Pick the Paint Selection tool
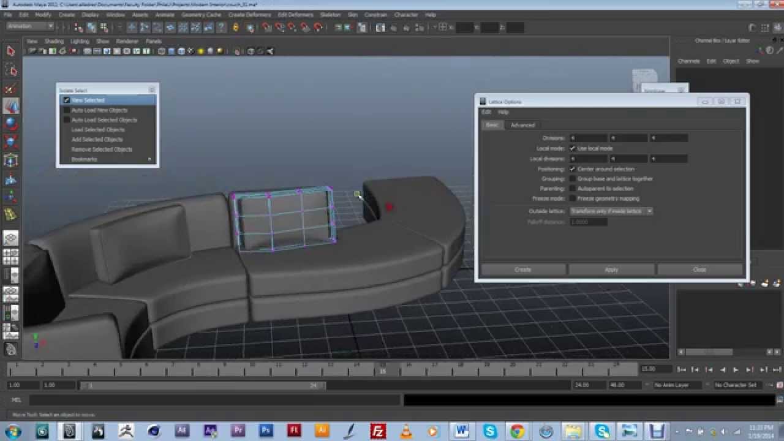The width and height of the screenshot is (784, 441). (x=10, y=89)
